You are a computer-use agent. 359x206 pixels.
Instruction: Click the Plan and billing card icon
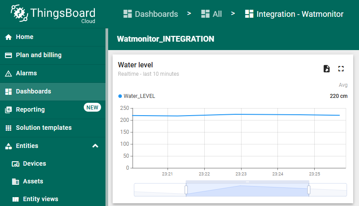pyautogui.click(x=8, y=55)
